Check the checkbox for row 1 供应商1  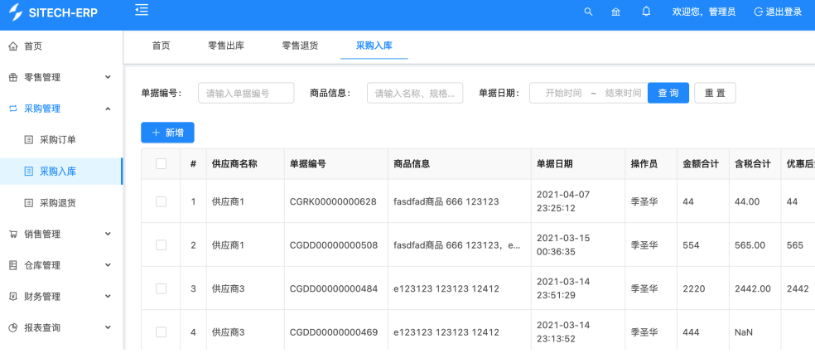tap(162, 201)
